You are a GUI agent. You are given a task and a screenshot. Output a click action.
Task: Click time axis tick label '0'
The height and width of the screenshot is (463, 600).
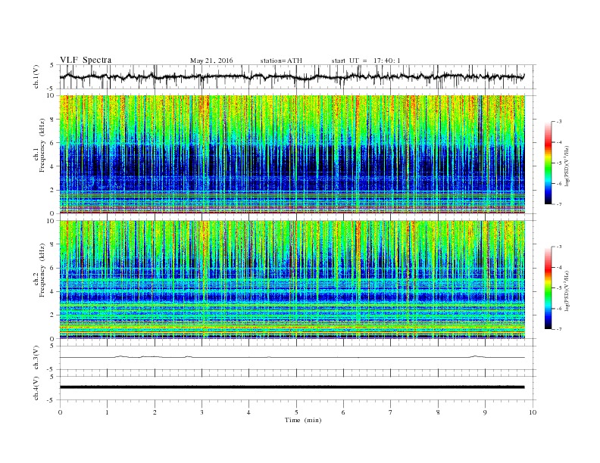pos(60,412)
